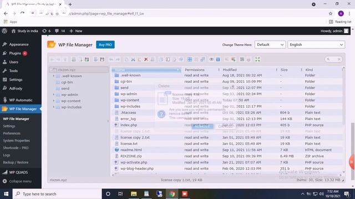Reload the browser page
This screenshot has height=199, width=355.
(22, 13)
